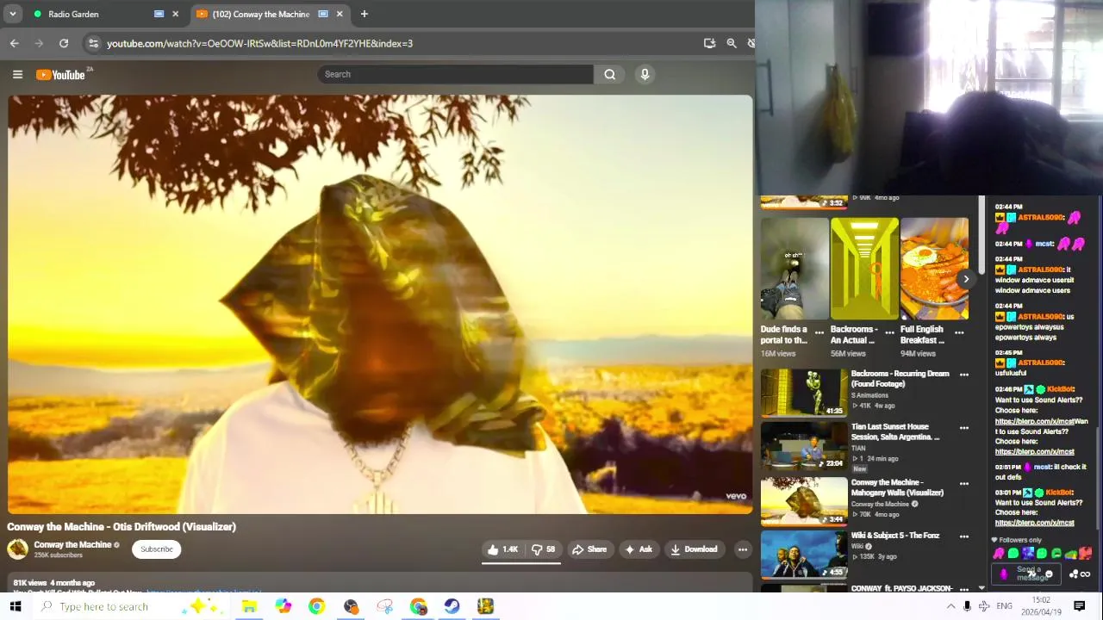Open Windows Start menu
1103x620 pixels.
(15, 606)
